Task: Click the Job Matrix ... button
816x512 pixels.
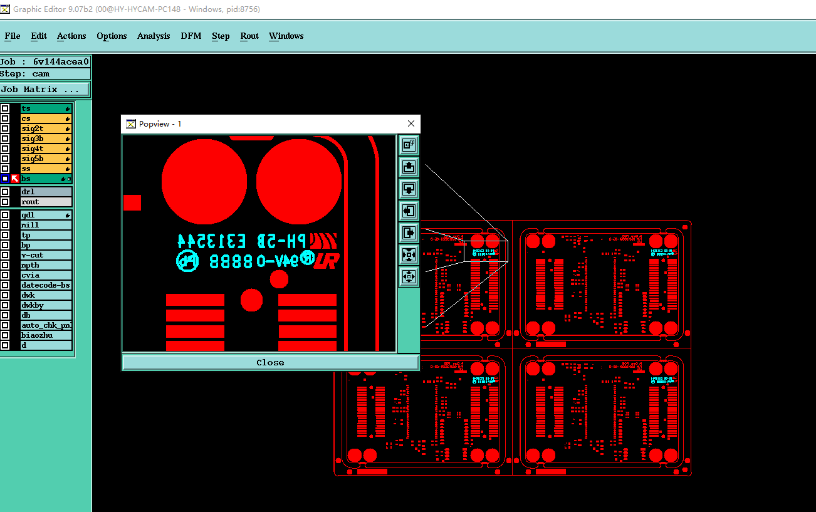Action: (x=45, y=90)
